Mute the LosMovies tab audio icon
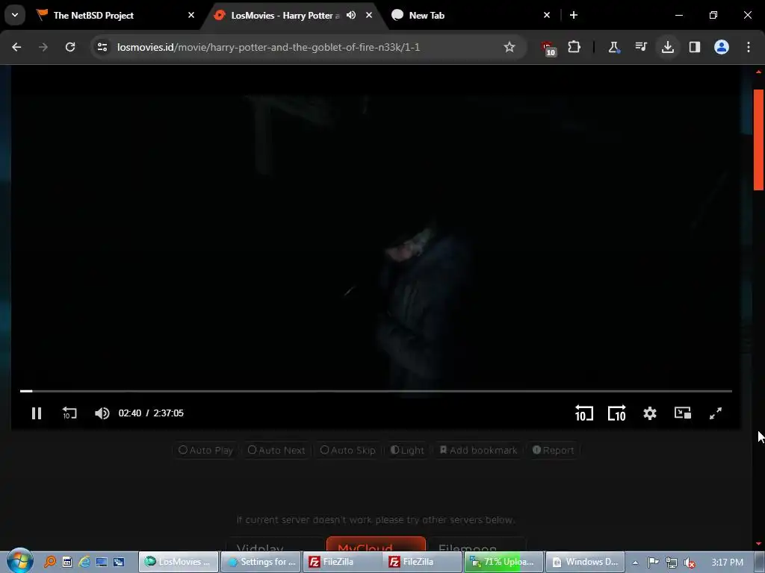 coord(351,15)
